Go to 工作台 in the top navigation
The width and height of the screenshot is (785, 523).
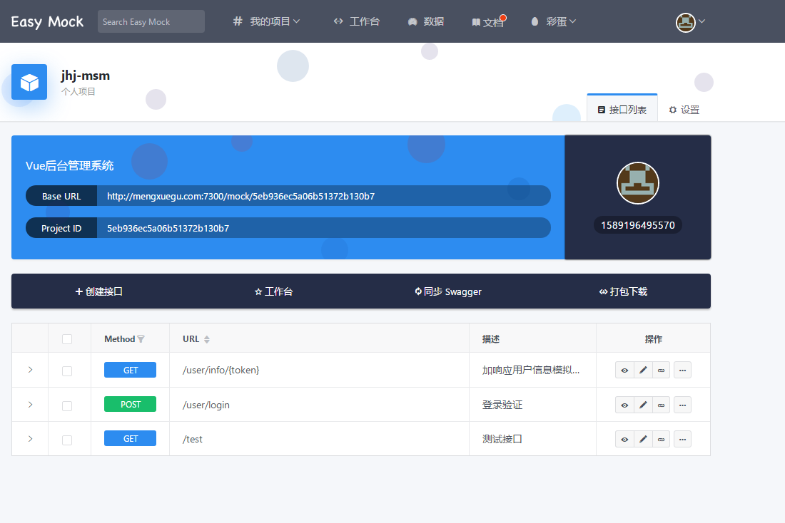(356, 21)
